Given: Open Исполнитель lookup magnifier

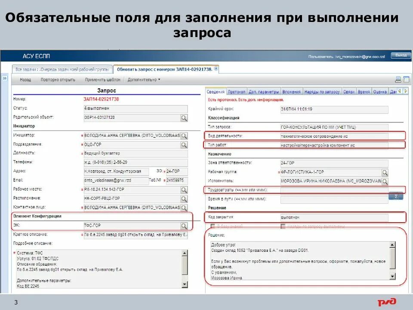Looking at the screenshot, I should pyautogui.click(x=385, y=182).
